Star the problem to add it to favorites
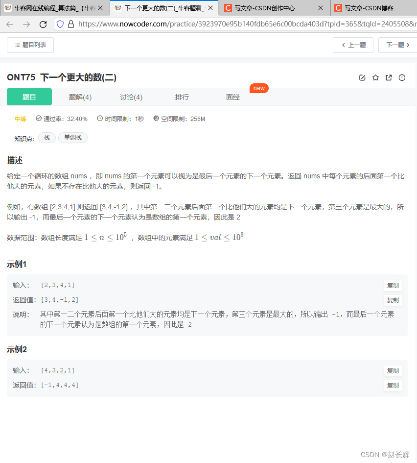The height and width of the screenshot is (463, 417). (375, 77)
